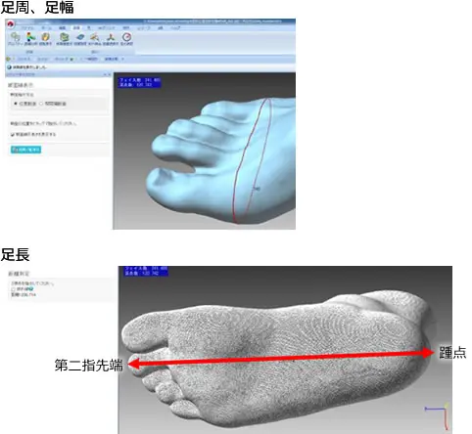Pin the side panel using its header pin button

105,74
